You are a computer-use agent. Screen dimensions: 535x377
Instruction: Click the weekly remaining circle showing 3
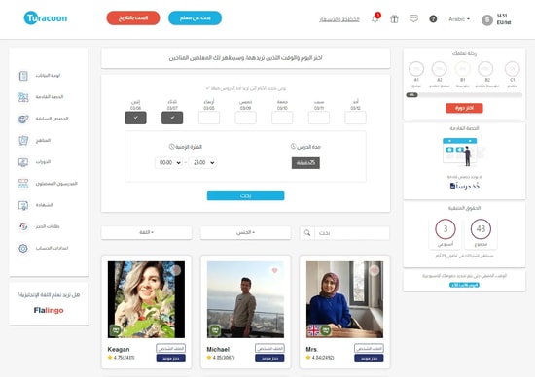coord(446,229)
